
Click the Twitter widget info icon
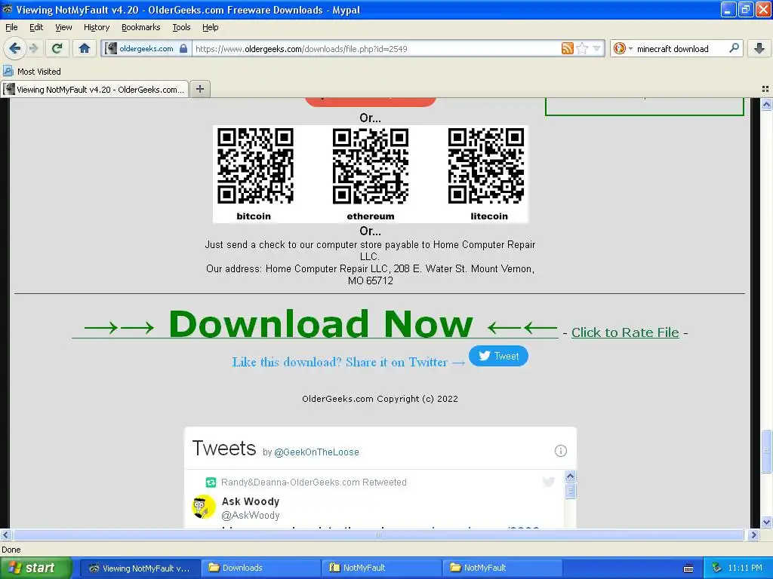(561, 451)
